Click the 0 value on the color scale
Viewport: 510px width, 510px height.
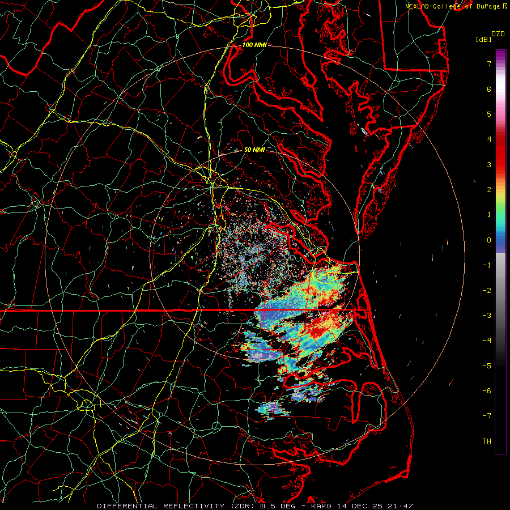[489, 240]
